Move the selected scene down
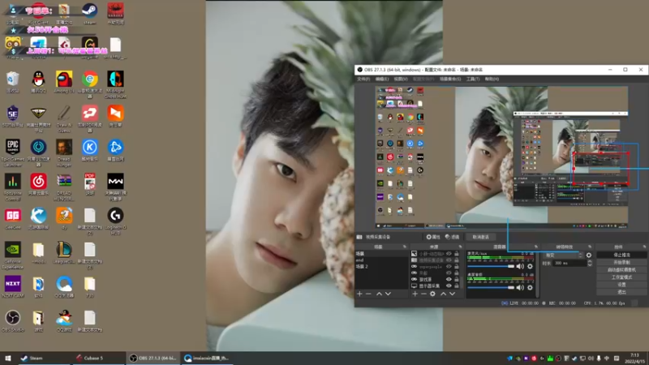Screen dimensions: 649x365 point(389,294)
